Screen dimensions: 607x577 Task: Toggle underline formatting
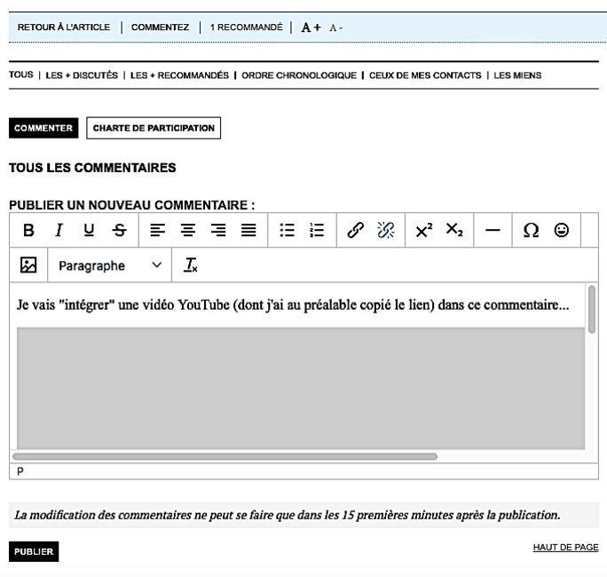point(89,230)
